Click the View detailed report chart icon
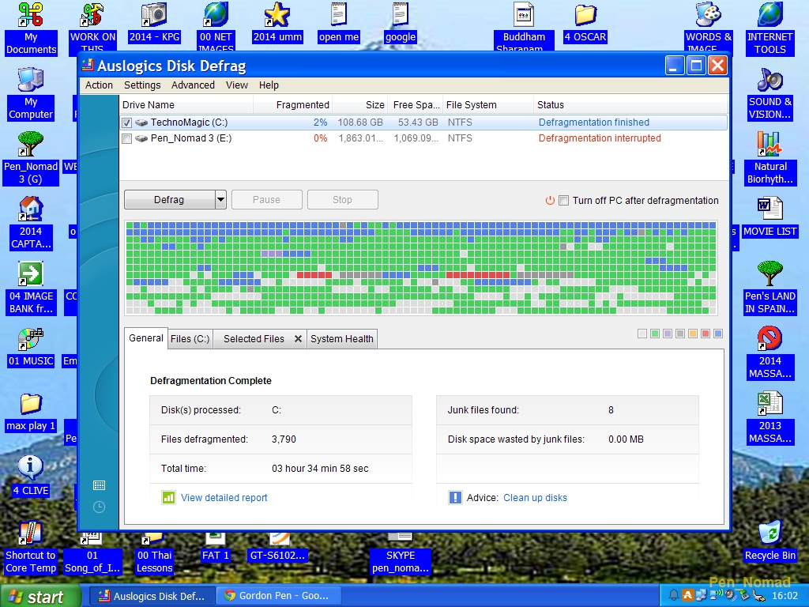This screenshot has height=607, width=809. tap(169, 498)
